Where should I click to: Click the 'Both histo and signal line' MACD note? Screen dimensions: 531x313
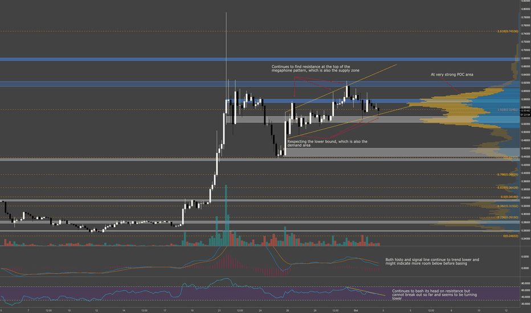pyautogui.click(x=432, y=262)
